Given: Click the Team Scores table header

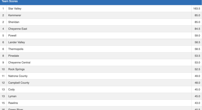Looking at the screenshot, I should pos(10,2).
